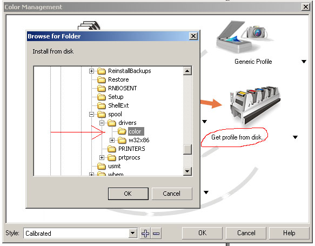The width and height of the screenshot is (315, 246).
Task: Select the ShellExt folder icon
Action: [x=102, y=105]
